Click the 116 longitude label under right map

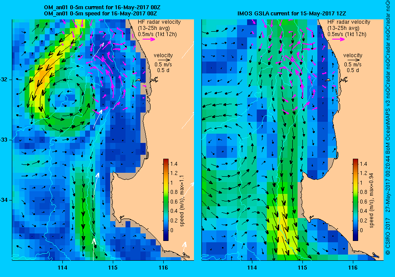(x=353, y=268)
